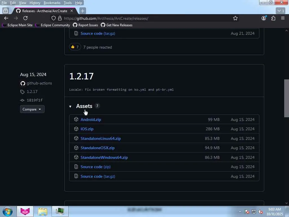289x217 pixels.
Task: Open the 1.2.17 tag link in sidebar
Action: pos(32,92)
